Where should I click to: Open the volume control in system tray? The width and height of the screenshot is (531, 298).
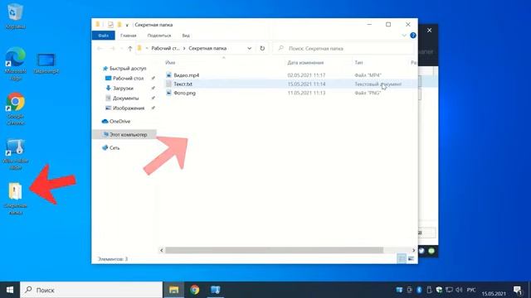(x=459, y=290)
